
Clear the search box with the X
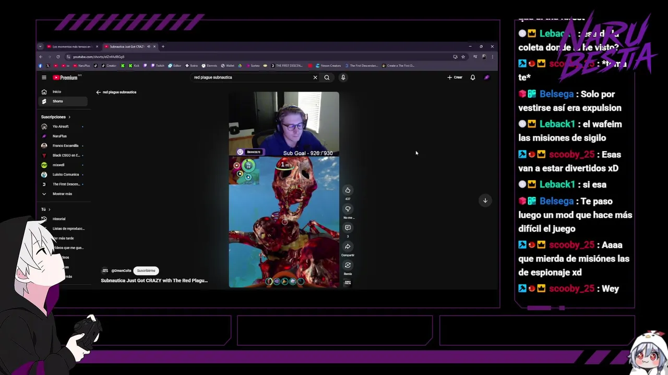pos(315,78)
